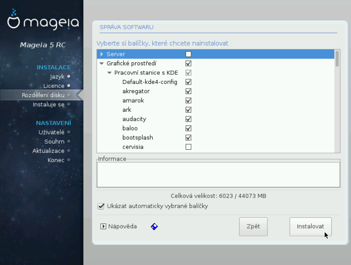Screen dimensions: 351x265
Task: Select the Server row
Action: [x=215, y=54]
